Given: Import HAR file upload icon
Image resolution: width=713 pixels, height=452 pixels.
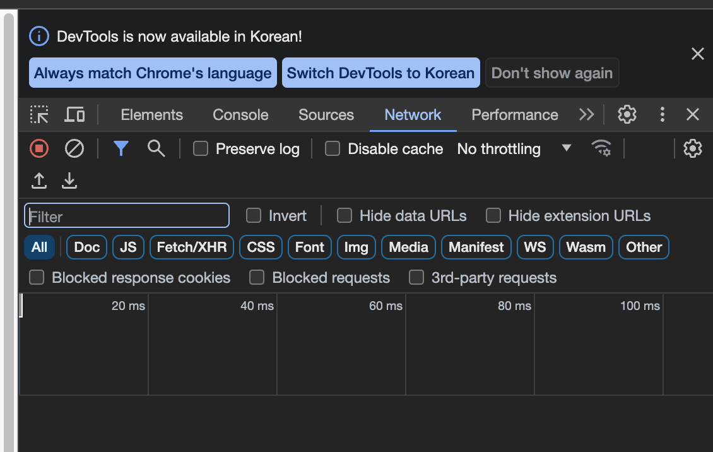Looking at the screenshot, I should [x=39, y=181].
